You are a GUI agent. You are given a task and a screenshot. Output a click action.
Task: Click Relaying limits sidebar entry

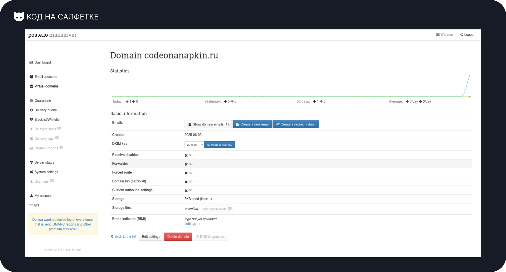point(45,129)
